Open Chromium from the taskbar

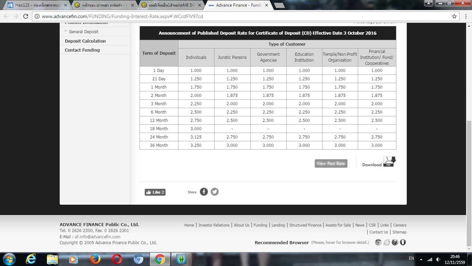coord(138,259)
